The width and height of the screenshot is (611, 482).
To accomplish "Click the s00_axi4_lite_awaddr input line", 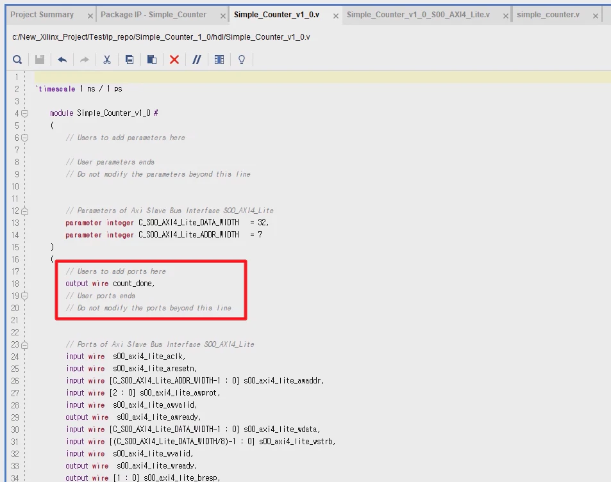I will click(195, 380).
